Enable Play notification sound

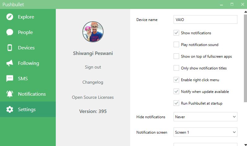pyautogui.click(x=176, y=44)
